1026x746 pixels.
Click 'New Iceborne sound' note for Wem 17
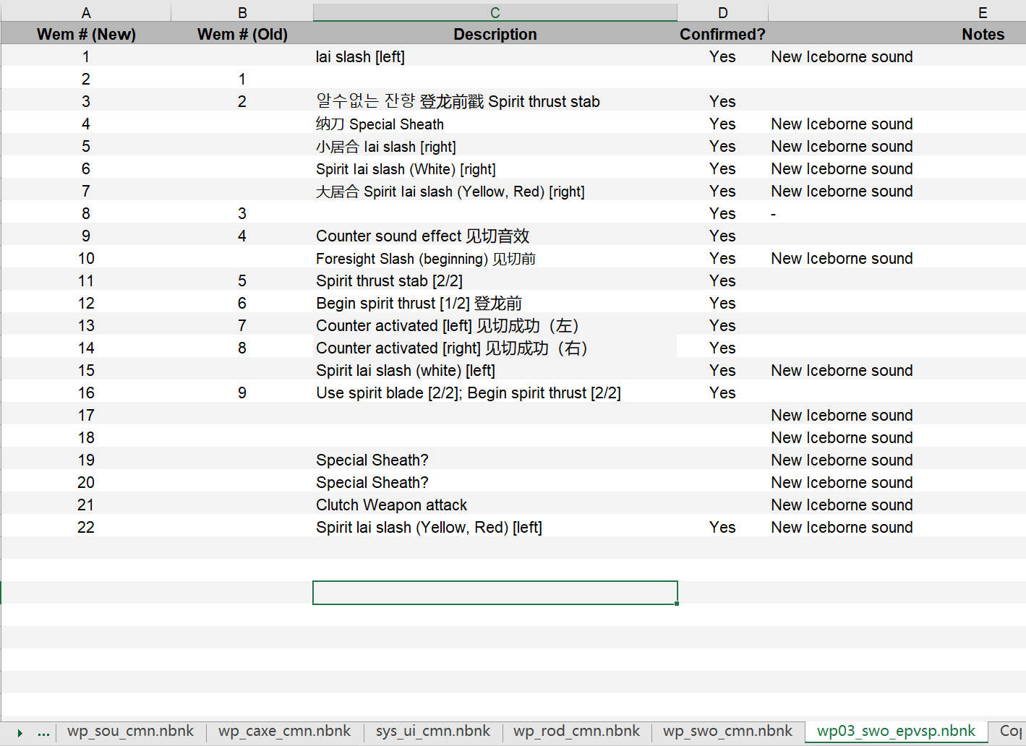pyautogui.click(x=842, y=415)
